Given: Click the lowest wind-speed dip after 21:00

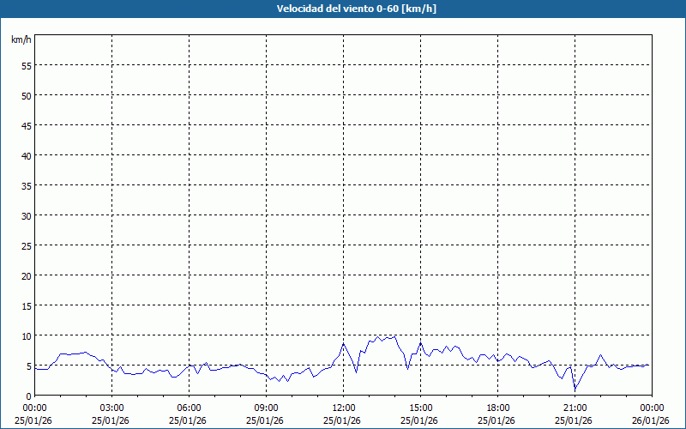Looking at the screenshot, I should coord(575,389).
